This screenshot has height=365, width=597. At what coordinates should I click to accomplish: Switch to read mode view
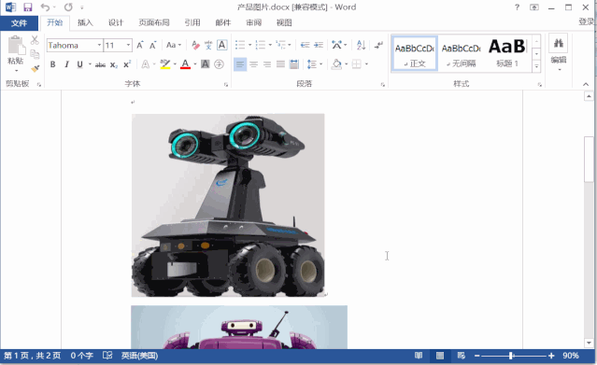click(419, 356)
